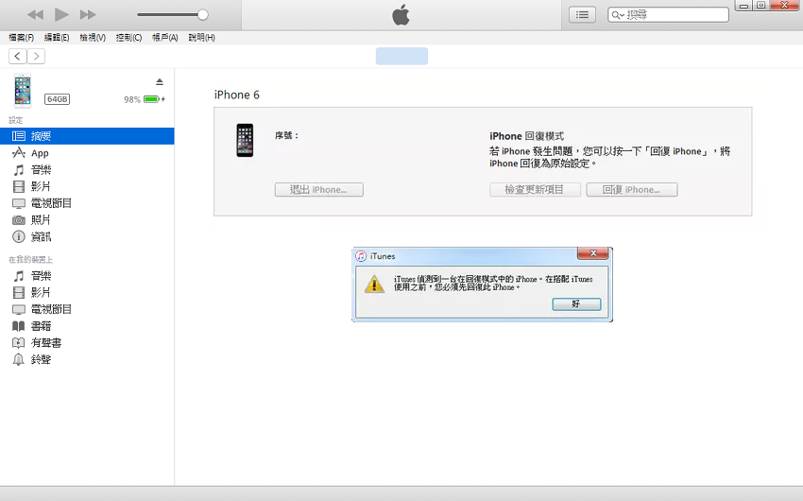Go back with the left arrow button
803x501 pixels.
[x=17, y=57]
